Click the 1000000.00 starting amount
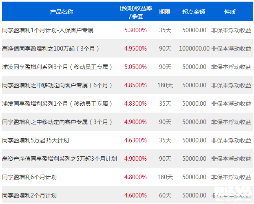The height and width of the screenshot is (204, 254). 194,49
